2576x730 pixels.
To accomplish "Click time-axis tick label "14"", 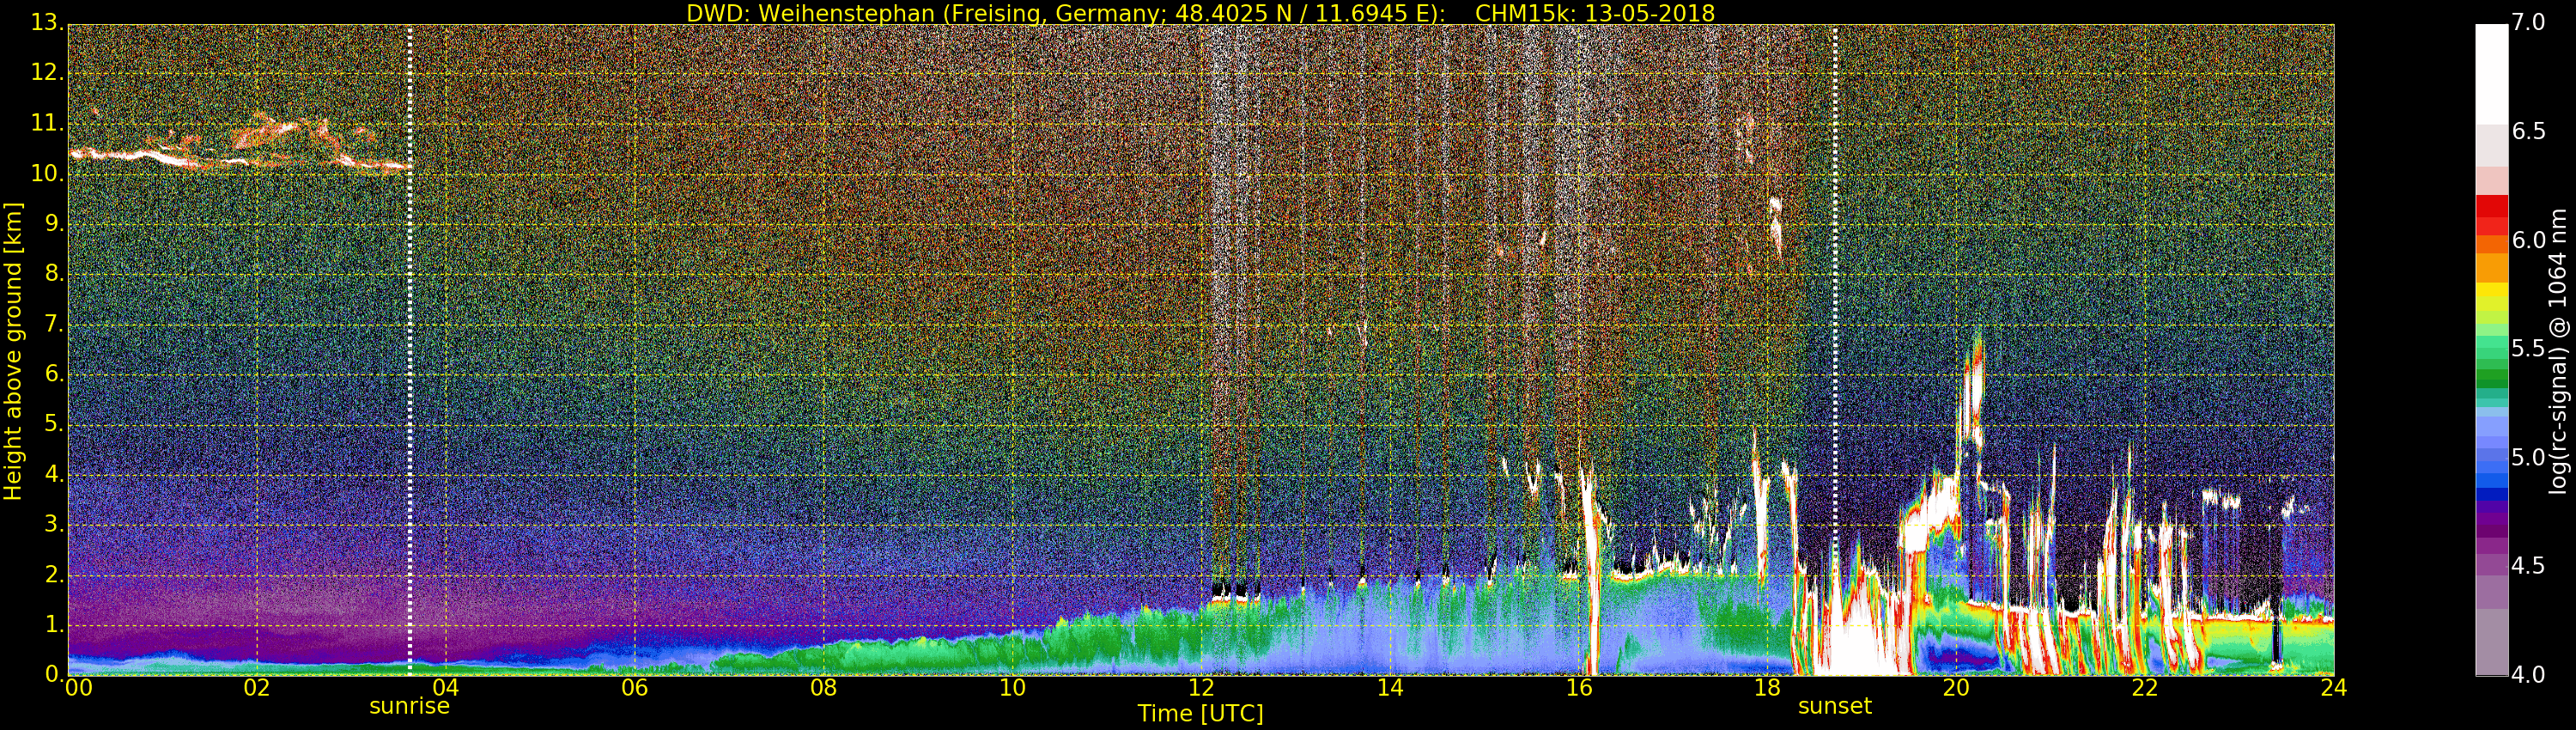I will [x=1390, y=688].
